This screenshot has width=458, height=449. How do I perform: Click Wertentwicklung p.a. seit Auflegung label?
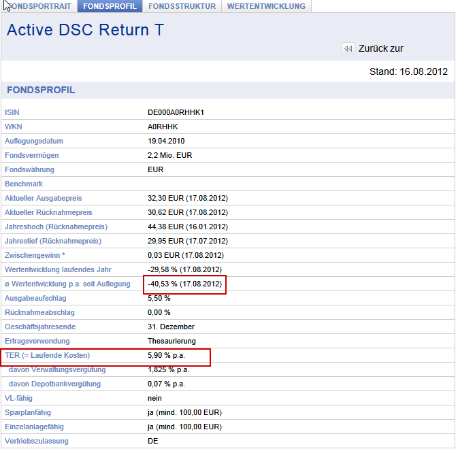(x=67, y=284)
